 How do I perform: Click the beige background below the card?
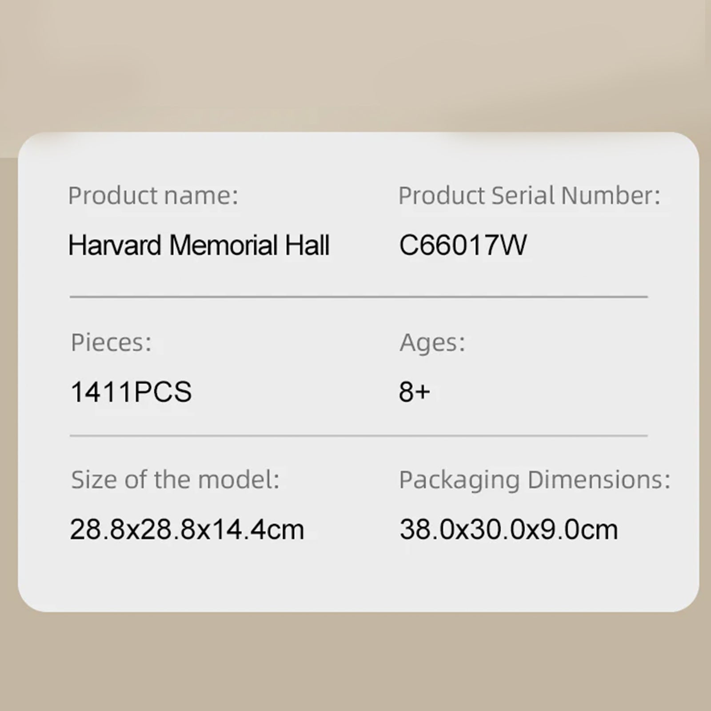[x=355, y=662]
